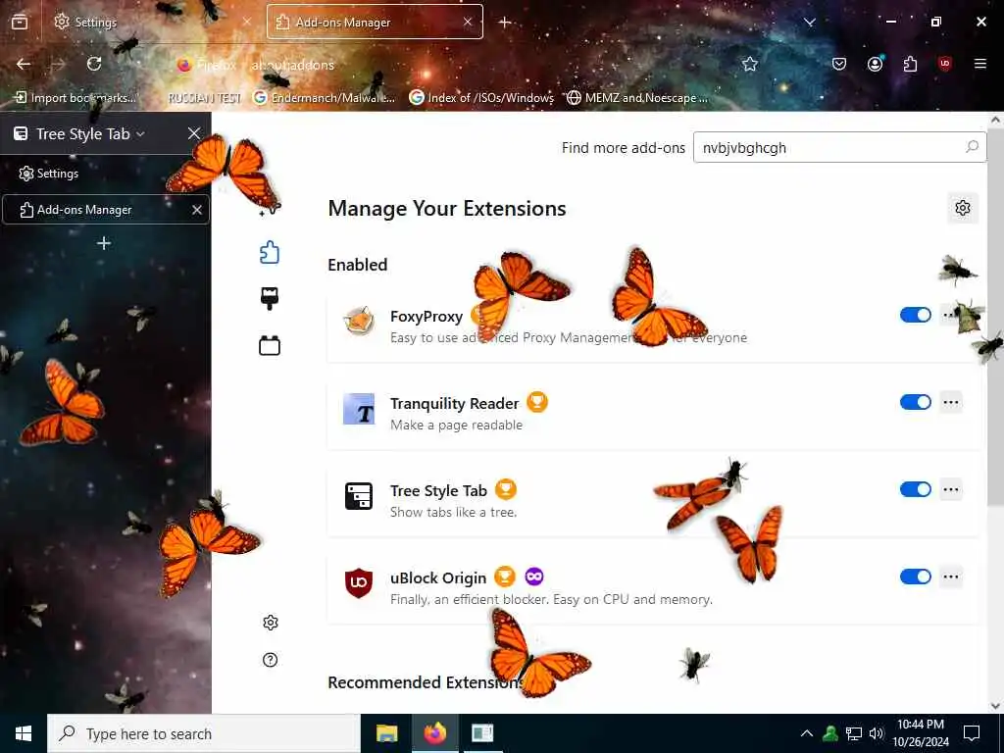Select the Plugins category icon
Viewport: 1004px width, 753px height.
tap(270, 346)
